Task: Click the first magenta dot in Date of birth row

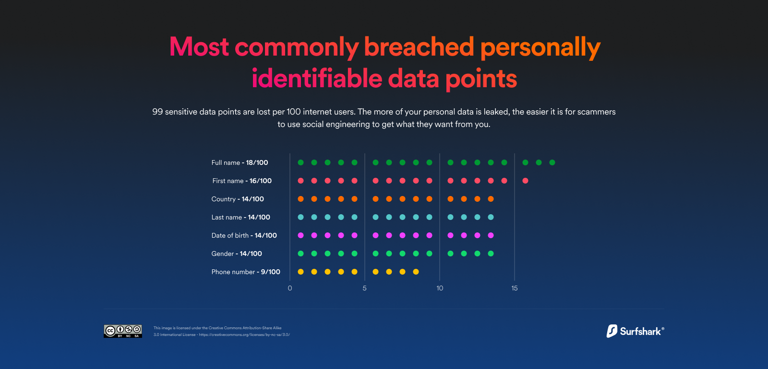Action: 300,235
